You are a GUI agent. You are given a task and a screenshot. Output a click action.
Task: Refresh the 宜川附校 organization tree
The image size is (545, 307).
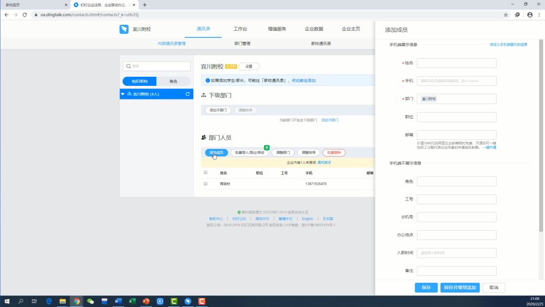(188, 94)
